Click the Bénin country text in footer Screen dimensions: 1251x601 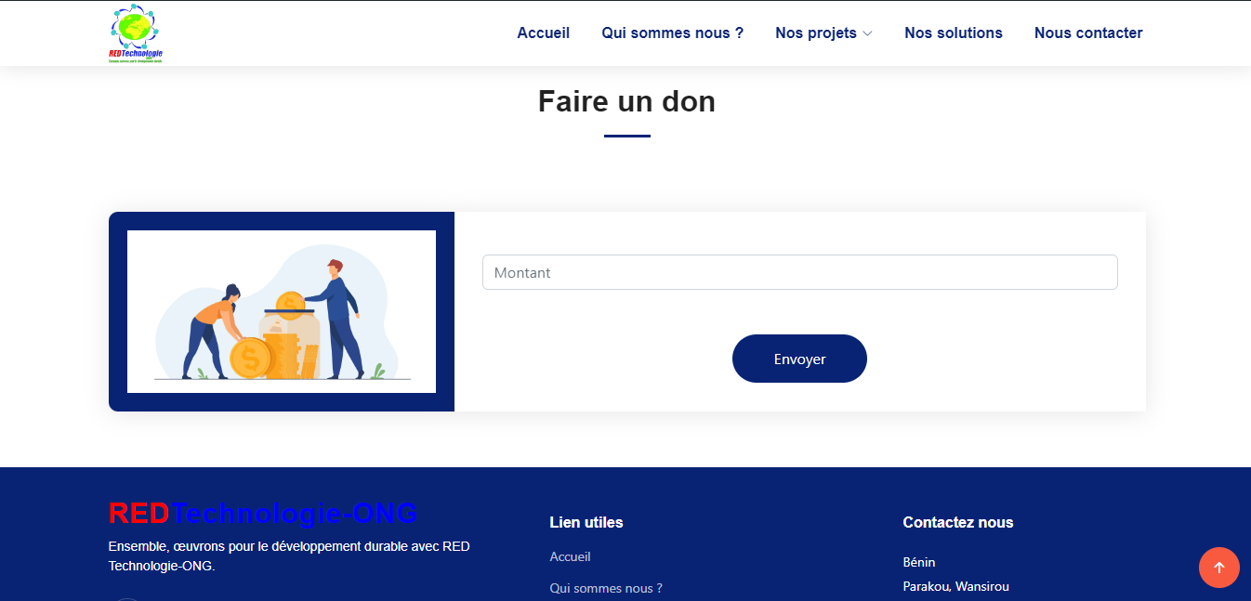pos(918,562)
